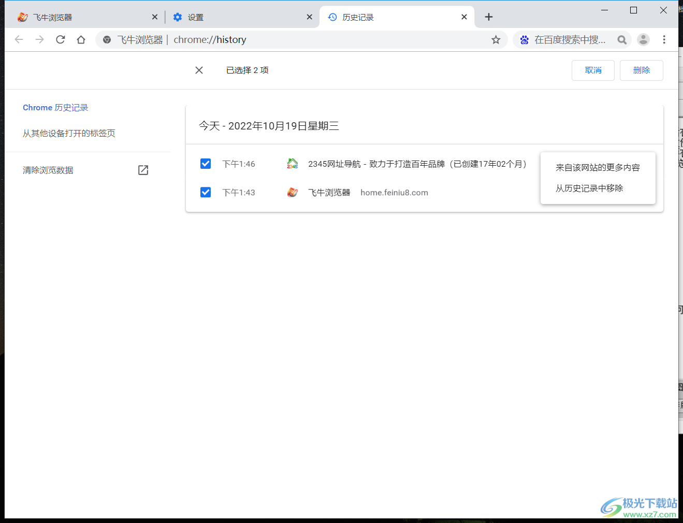Close the 历史记录 tab
683x523 pixels.
464,17
